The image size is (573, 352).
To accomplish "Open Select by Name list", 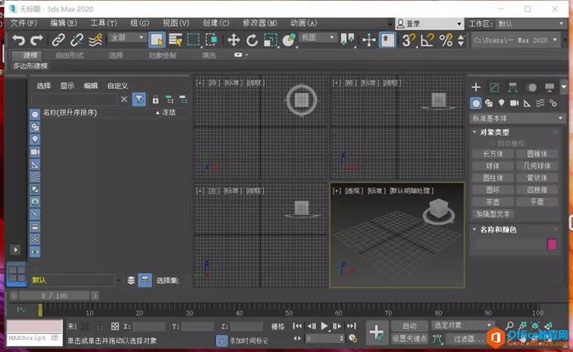I will tap(175, 39).
